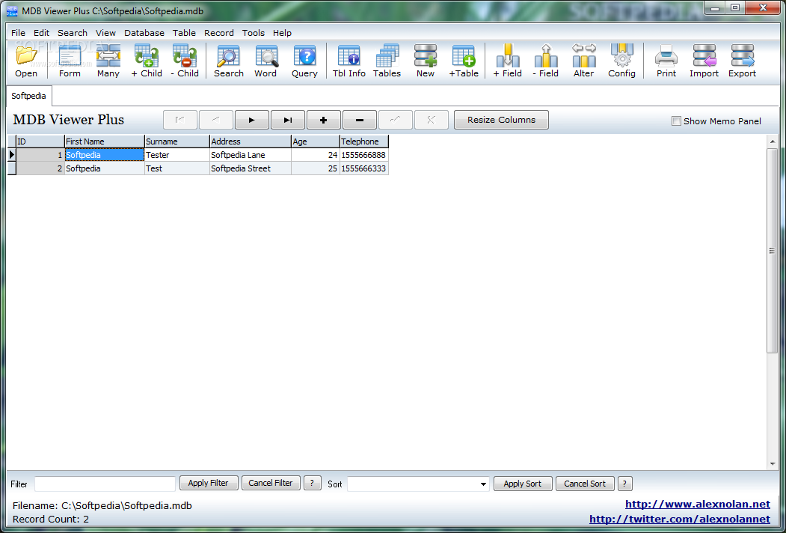786x533 pixels.
Task: Launch the Word search tool
Action: click(x=265, y=61)
